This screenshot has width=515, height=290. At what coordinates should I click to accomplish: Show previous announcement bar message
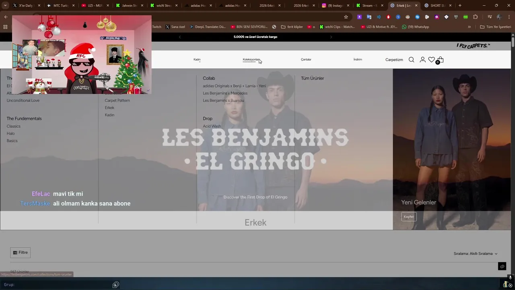pos(180,37)
